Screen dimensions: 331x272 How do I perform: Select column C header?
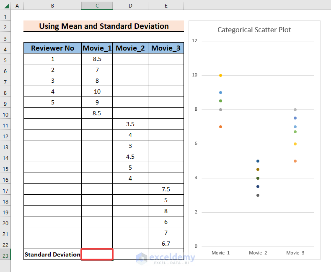point(97,6)
